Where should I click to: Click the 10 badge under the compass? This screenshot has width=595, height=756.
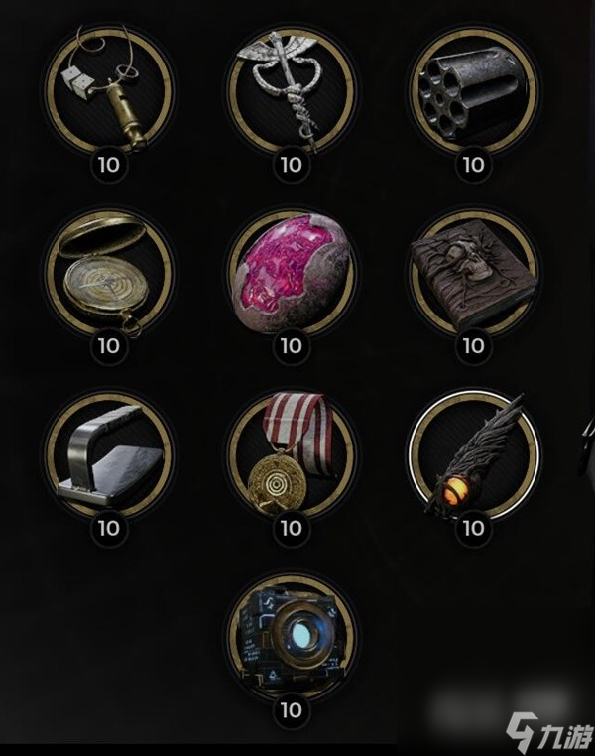tap(108, 346)
